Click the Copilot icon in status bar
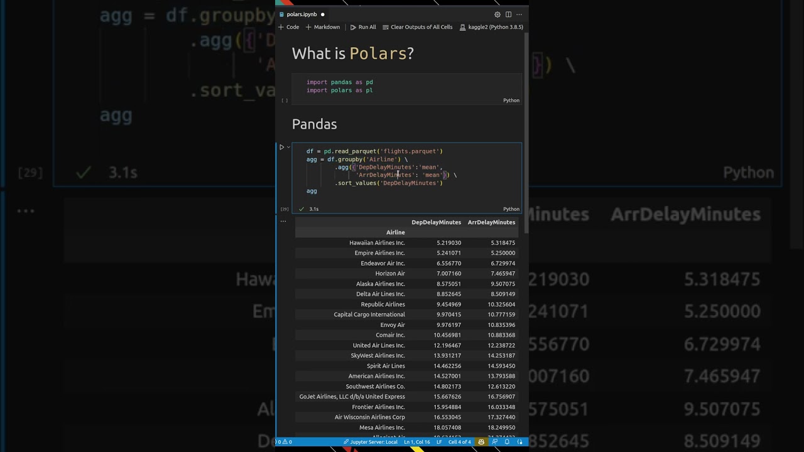This screenshot has width=804, height=452. (x=481, y=442)
